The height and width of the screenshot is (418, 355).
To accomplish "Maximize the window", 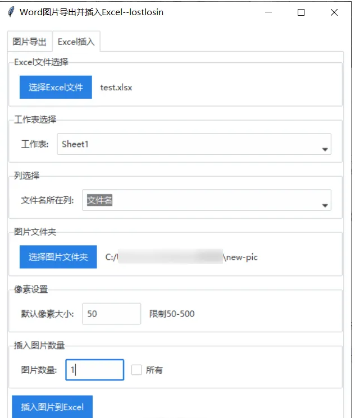I will pos(301,12).
